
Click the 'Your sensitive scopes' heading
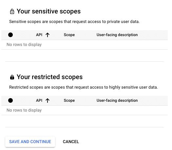pos(48,11)
